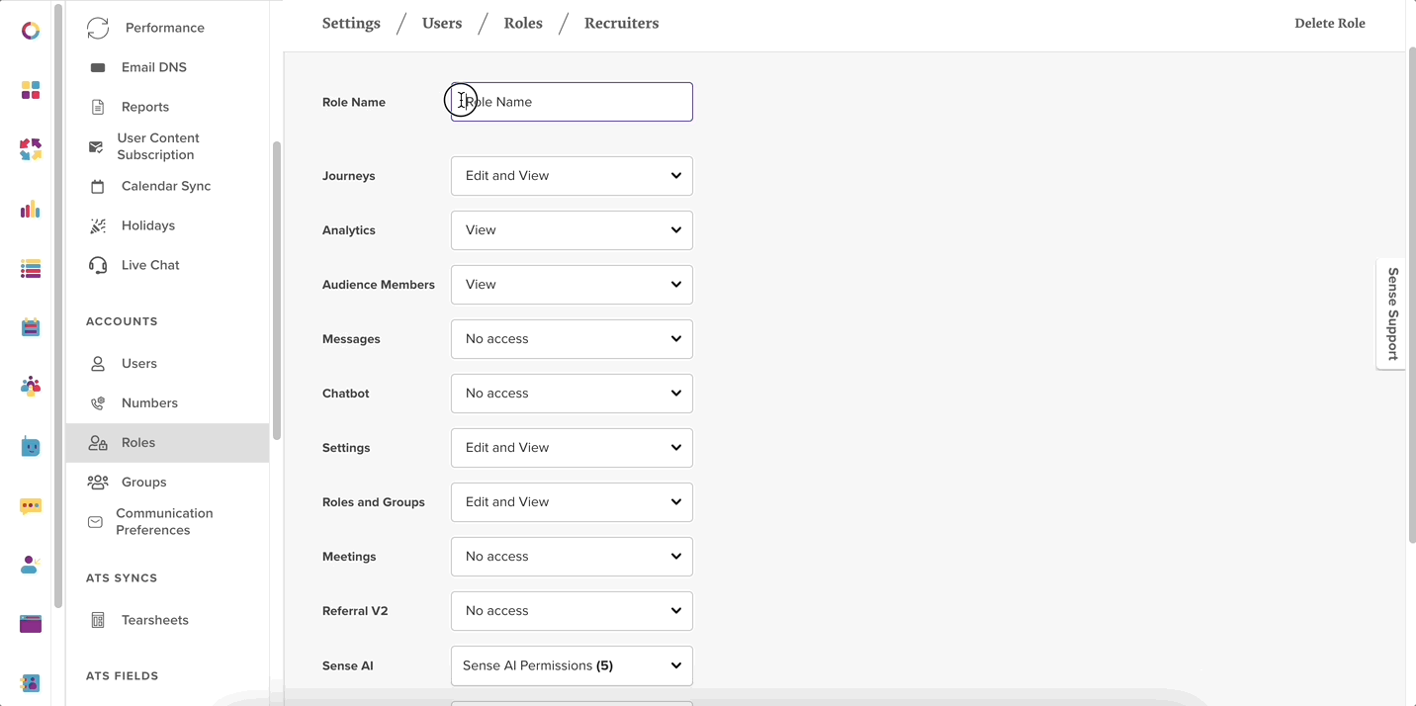This screenshot has height=706, width=1416.
Task: Click the Delete Role button
Action: click(x=1330, y=23)
